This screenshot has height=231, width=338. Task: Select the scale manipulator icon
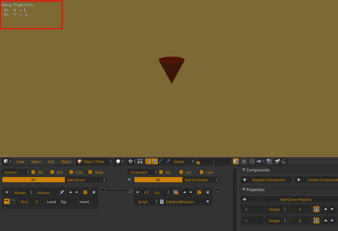pos(168,161)
